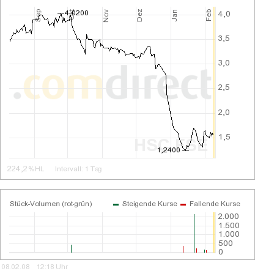Select the Dez month label
Screen dimensions: 255x271
click(139, 15)
